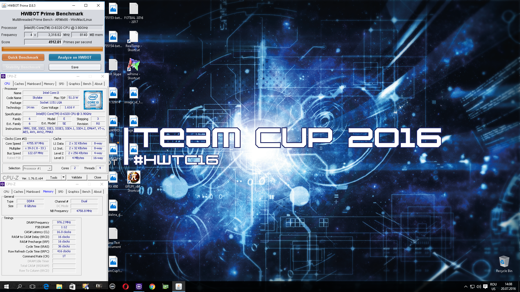Viewport: 520px width, 292px height.
Task: Open the Processor #1 selection dropdown
Action: coord(37,168)
